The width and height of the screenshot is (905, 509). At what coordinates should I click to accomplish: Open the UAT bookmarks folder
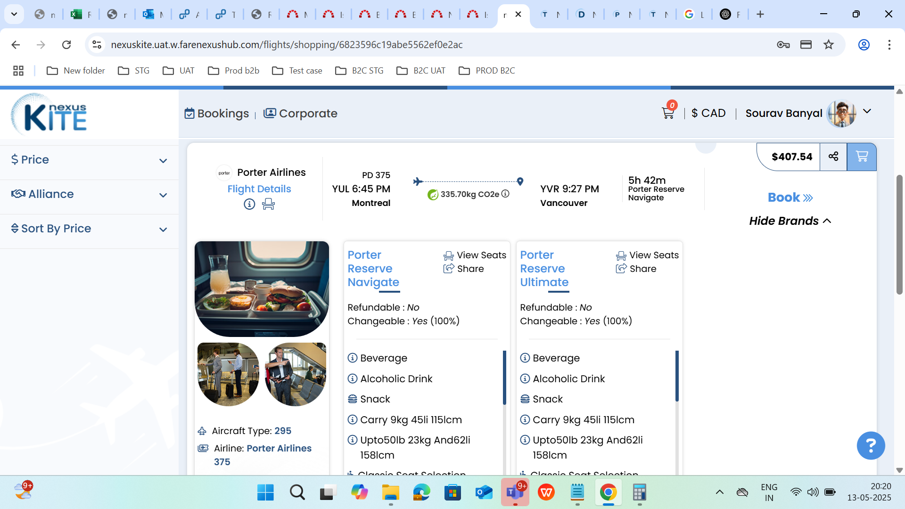[x=179, y=71]
